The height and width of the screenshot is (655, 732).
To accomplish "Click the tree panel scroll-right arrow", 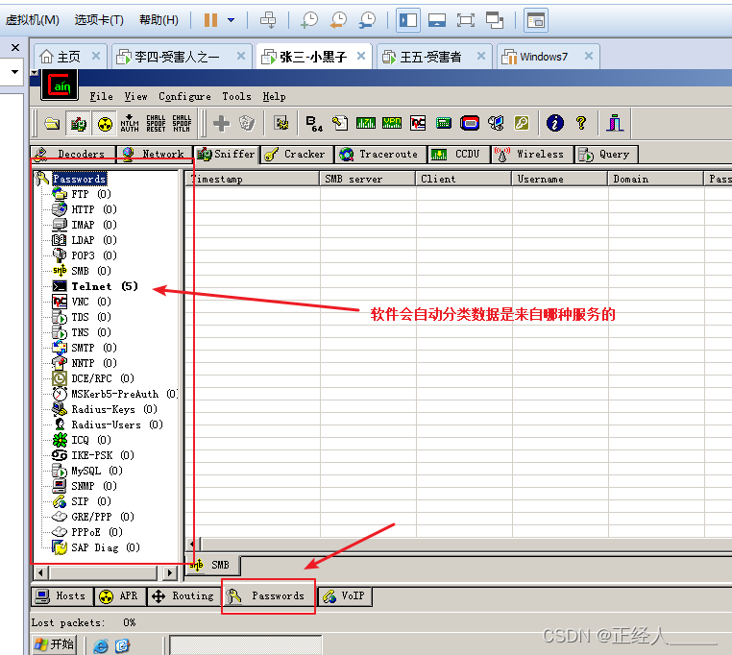I will (x=170, y=572).
